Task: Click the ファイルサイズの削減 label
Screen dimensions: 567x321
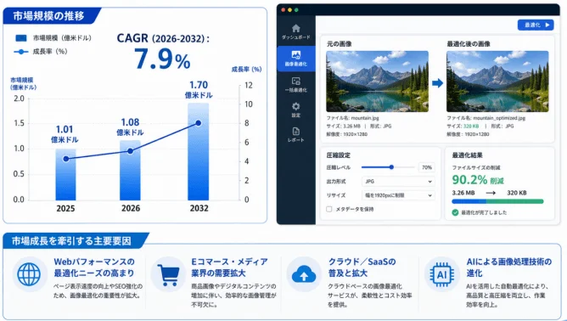Action: point(476,167)
